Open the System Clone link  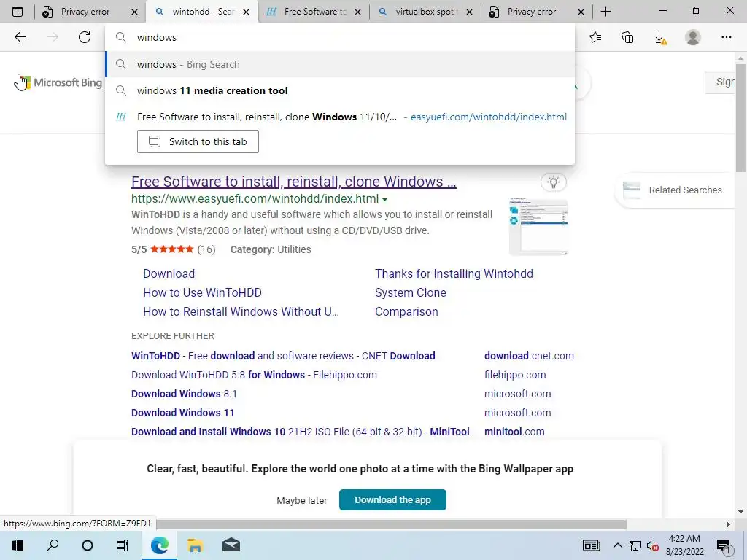pyautogui.click(x=410, y=293)
